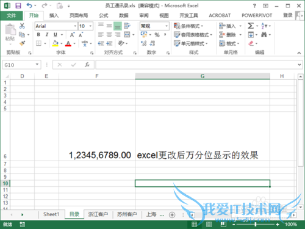Click the Save icon in quick access toolbar
The image size is (305, 229).
(18, 5)
